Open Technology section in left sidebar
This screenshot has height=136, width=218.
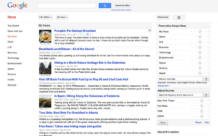(13, 58)
